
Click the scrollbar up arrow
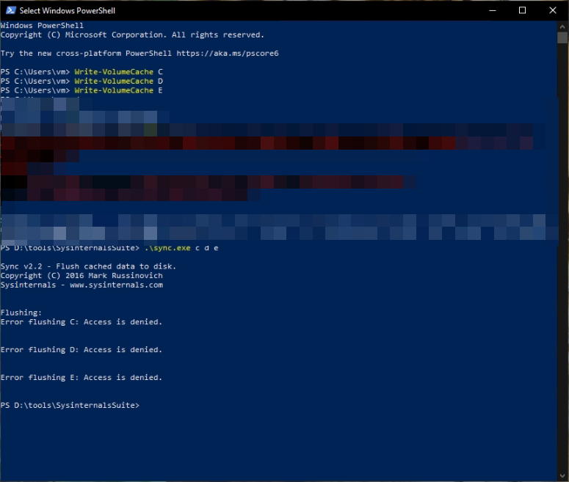[562, 26]
